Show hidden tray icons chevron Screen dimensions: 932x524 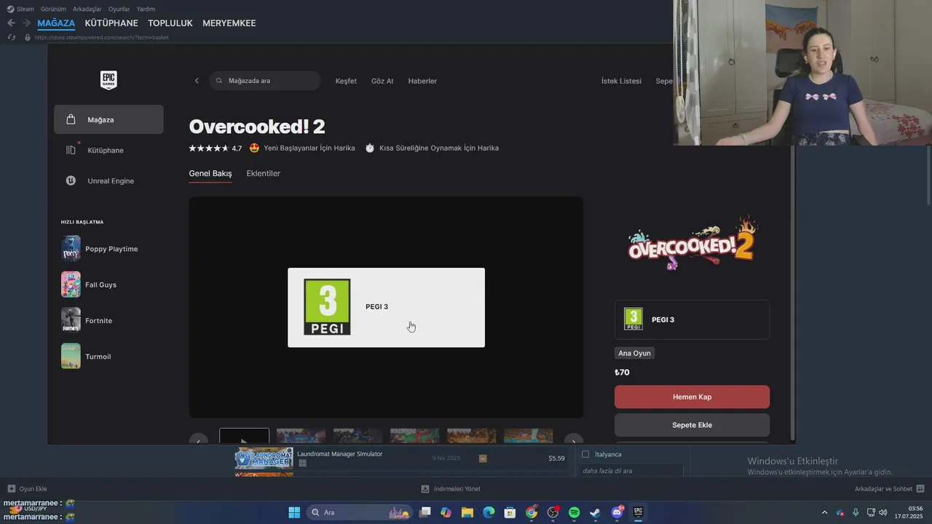[x=824, y=512]
